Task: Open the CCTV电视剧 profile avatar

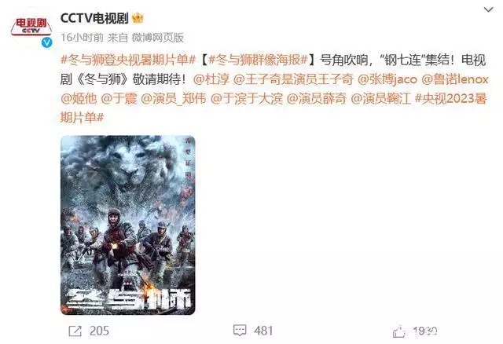Action: [x=31, y=27]
